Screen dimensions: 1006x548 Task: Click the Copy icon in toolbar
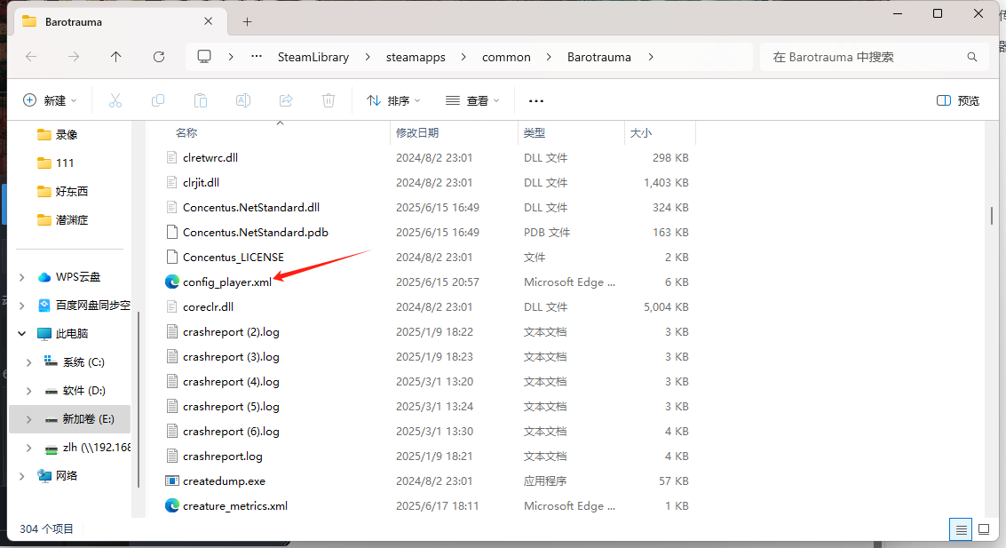pyautogui.click(x=158, y=100)
